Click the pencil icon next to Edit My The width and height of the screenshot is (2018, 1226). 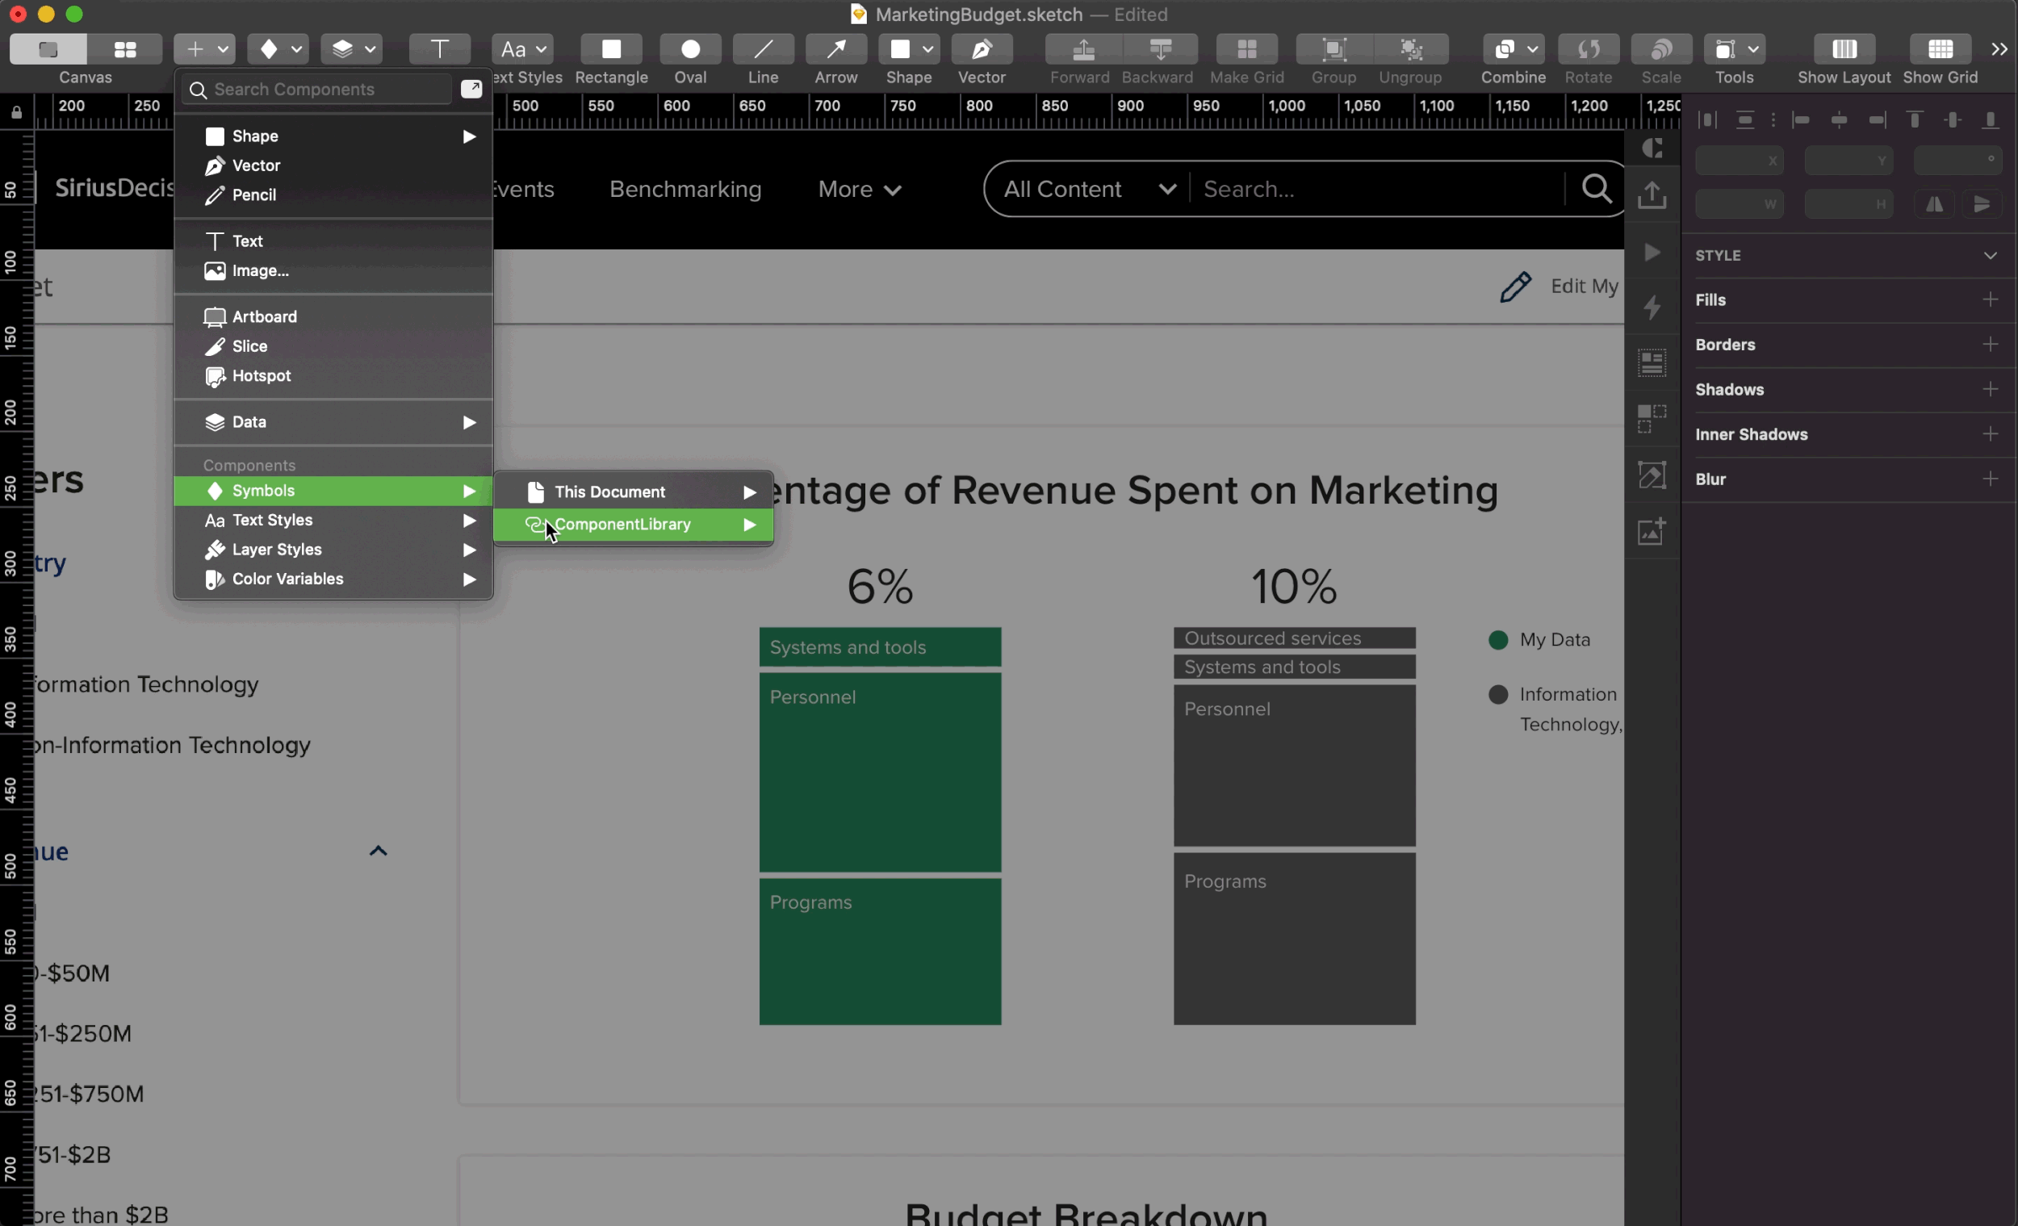(1515, 287)
